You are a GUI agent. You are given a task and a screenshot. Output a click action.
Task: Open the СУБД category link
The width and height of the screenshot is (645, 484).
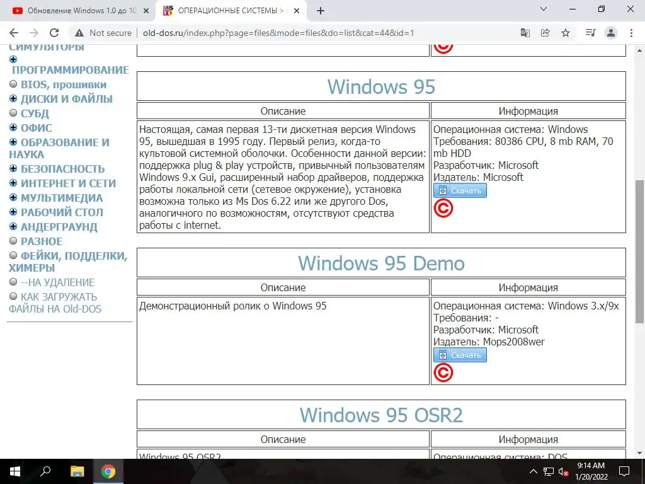tap(35, 113)
